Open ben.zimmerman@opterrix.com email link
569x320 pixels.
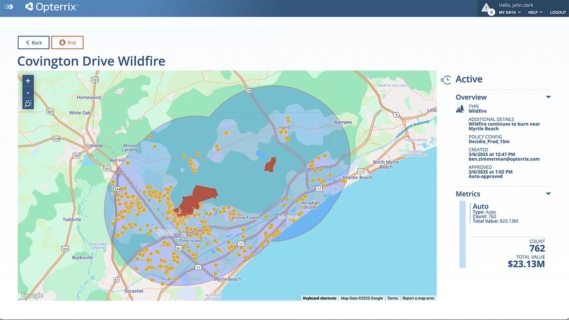click(505, 158)
